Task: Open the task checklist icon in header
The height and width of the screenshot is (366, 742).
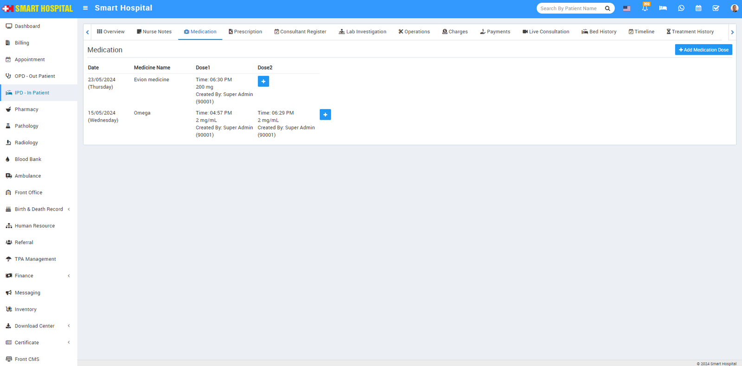Action: point(716,8)
